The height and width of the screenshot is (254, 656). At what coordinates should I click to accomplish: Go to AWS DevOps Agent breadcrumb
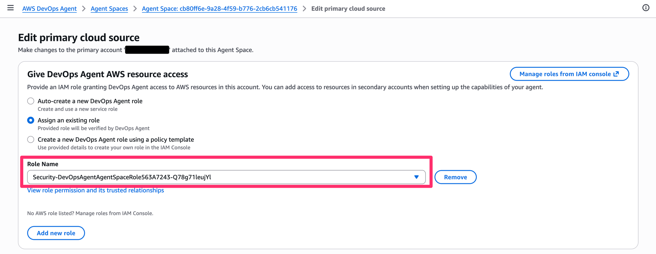click(49, 9)
